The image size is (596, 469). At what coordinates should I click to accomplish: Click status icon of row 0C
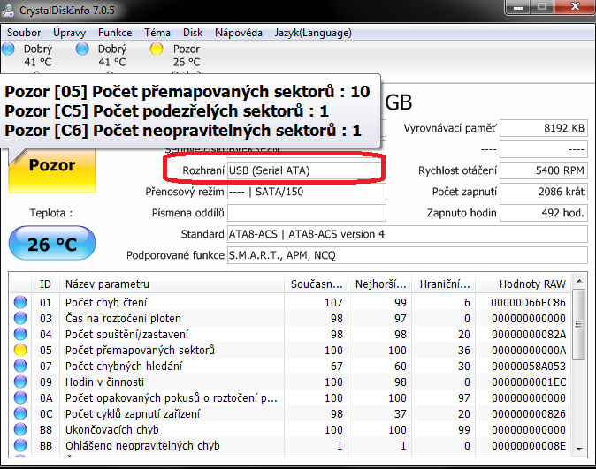click(20, 414)
